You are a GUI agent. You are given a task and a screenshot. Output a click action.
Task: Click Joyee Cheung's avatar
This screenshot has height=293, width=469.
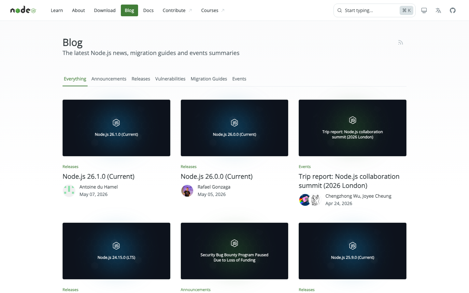tap(315, 200)
